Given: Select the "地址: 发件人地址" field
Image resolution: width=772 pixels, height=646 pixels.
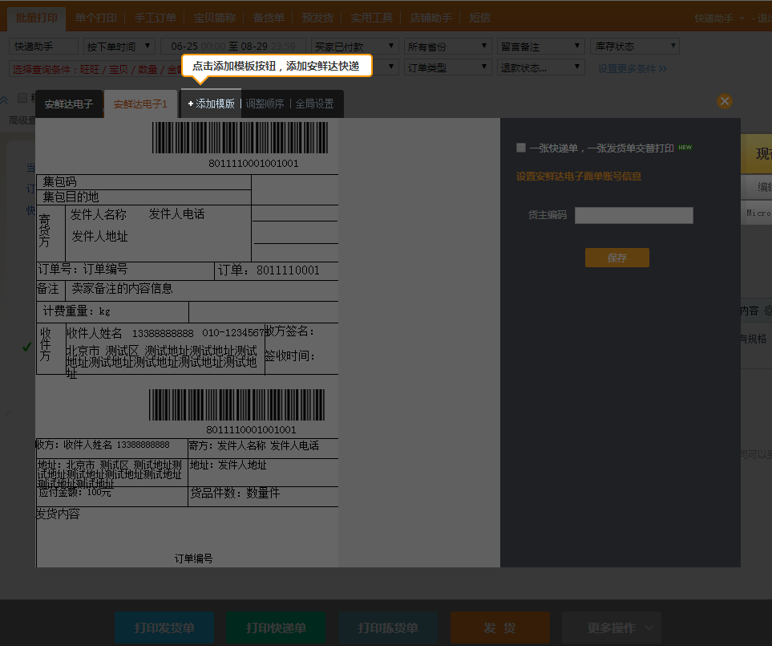Looking at the screenshot, I should (228, 465).
